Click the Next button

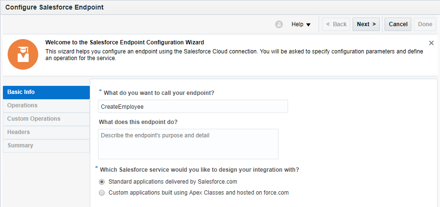[x=366, y=24]
